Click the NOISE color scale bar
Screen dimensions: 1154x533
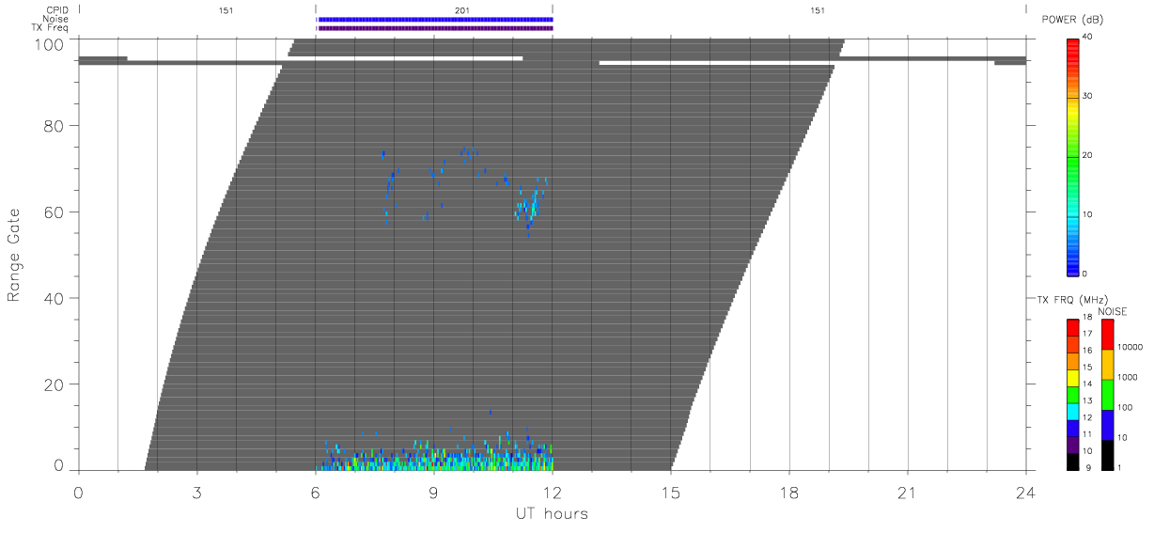pos(1108,395)
